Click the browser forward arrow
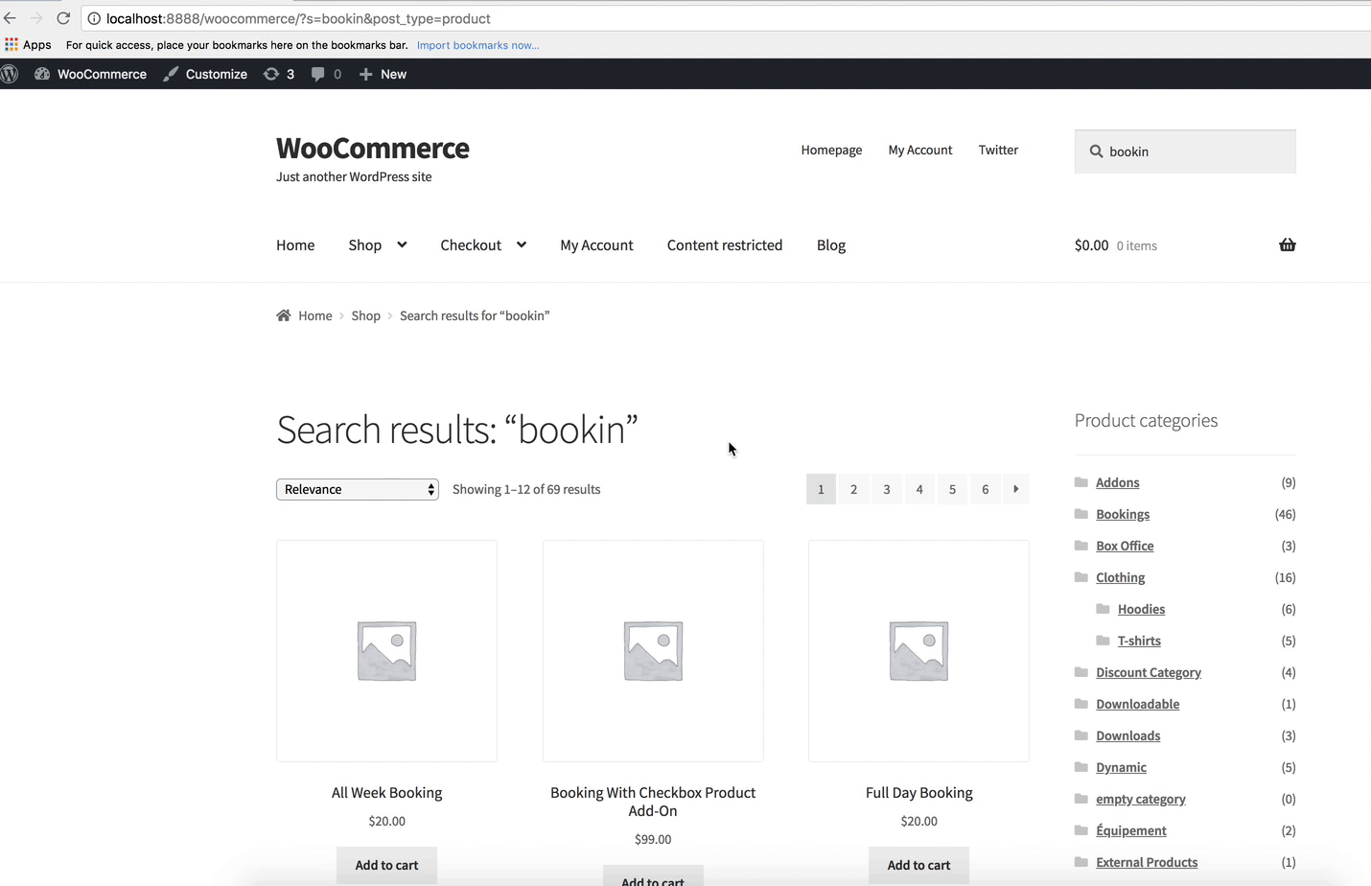Viewport: 1371px width, 886px height. pos(36,18)
